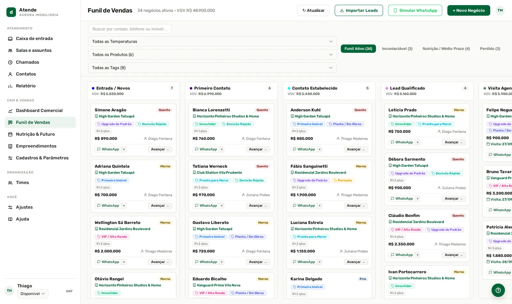Open Chamados clock icon in sidebar
The width and height of the screenshot is (512, 304).
[10, 62]
